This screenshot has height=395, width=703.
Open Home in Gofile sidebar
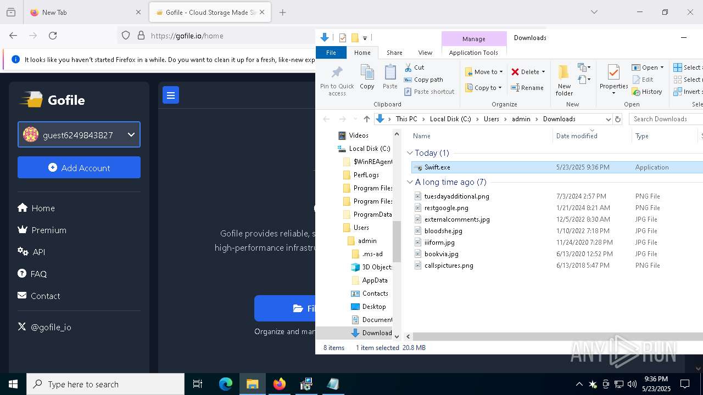[36, 208]
